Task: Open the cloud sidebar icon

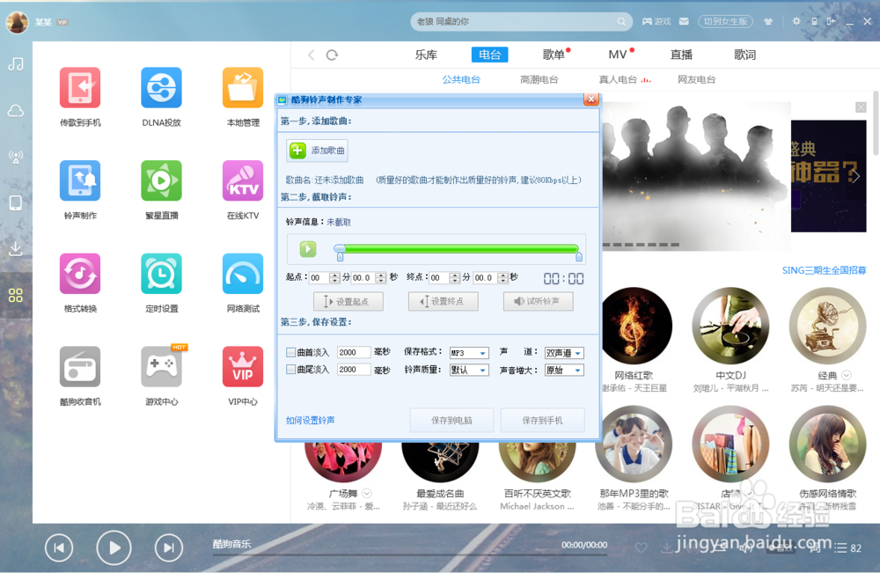Action: 16,111
